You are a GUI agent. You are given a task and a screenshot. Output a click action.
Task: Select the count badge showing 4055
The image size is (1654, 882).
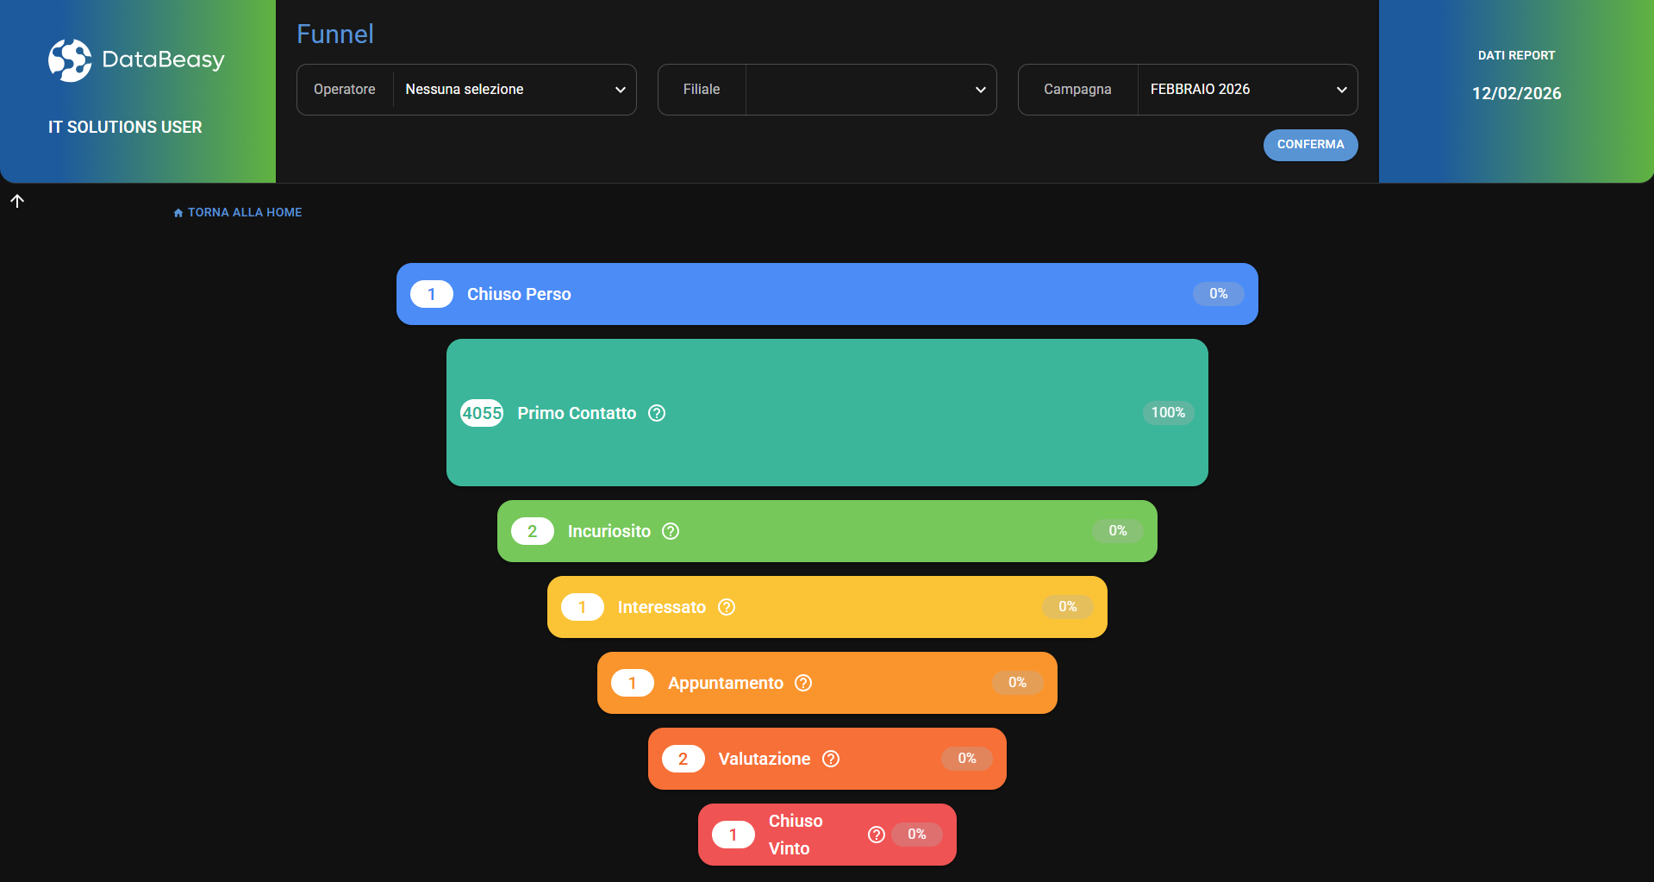click(481, 413)
